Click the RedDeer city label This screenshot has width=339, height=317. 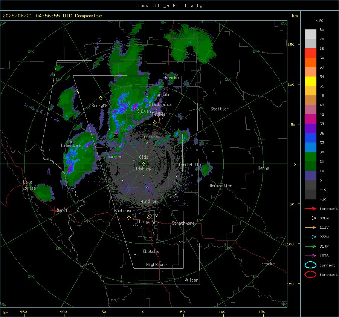click(x=160, y=114)
